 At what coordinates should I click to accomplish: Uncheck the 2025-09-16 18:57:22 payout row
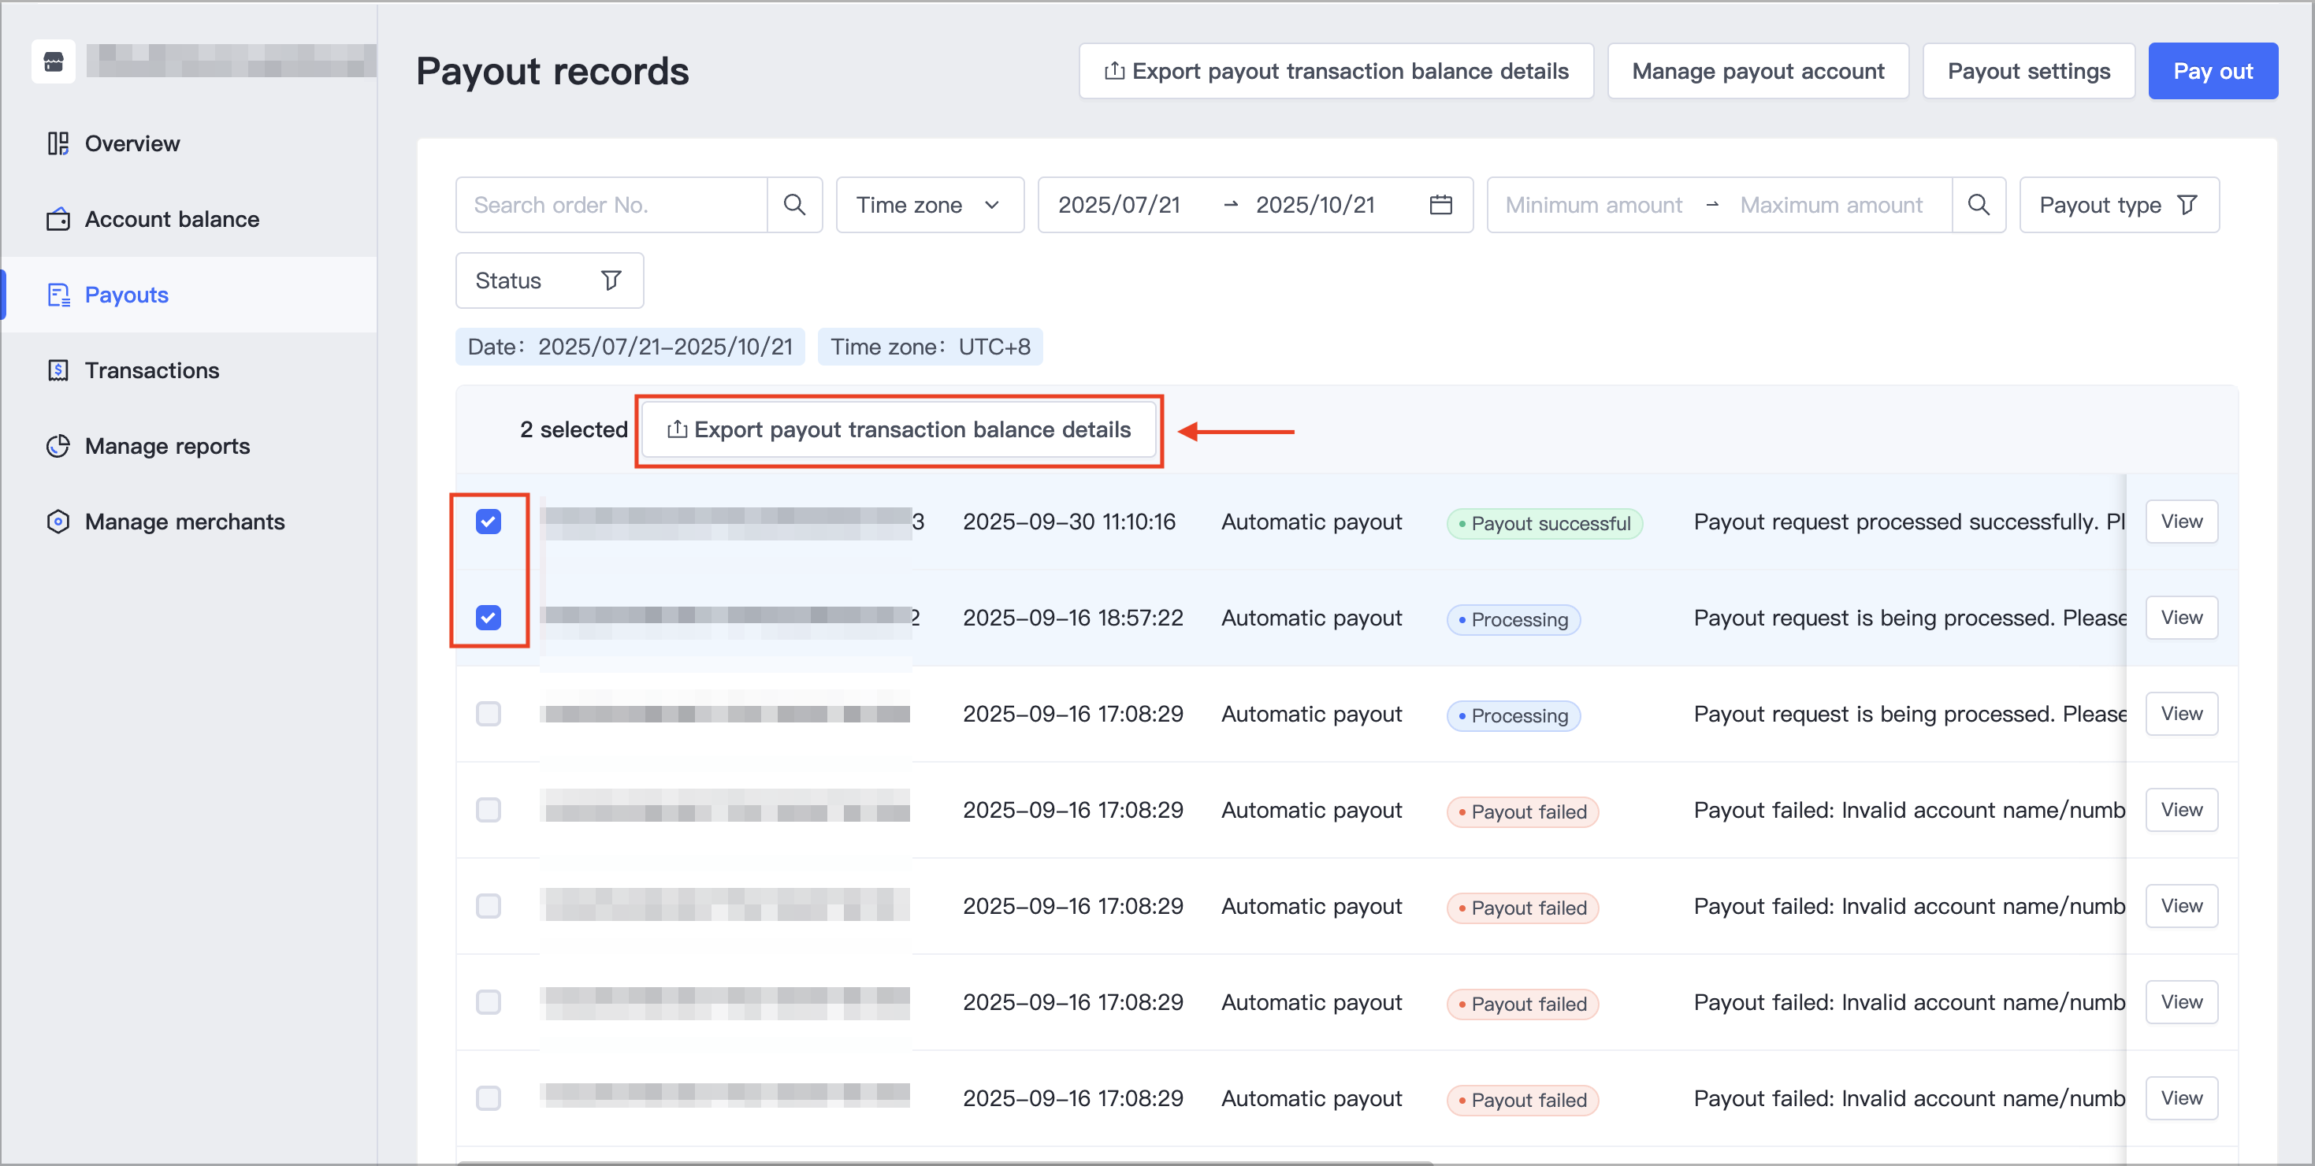coord(488,617)
